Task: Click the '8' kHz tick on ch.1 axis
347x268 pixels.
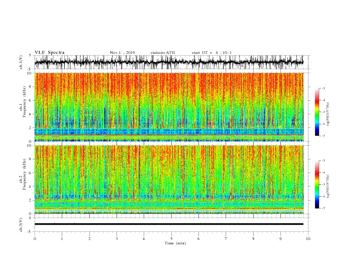Action: click(x=31, y=87)
